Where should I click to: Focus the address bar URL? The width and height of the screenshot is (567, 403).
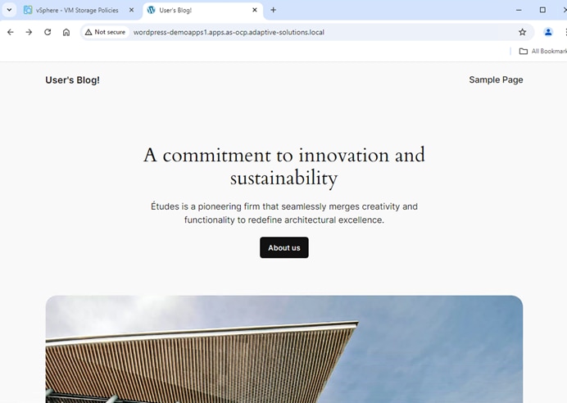tap(229, 32)
